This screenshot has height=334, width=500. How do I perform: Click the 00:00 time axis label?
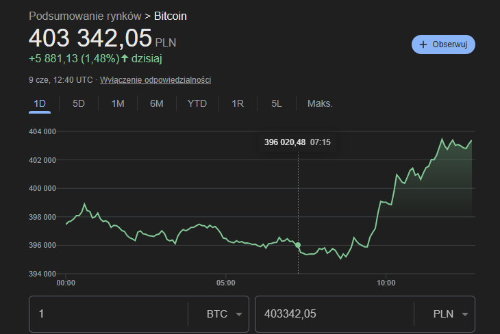[x=66, y=283]
